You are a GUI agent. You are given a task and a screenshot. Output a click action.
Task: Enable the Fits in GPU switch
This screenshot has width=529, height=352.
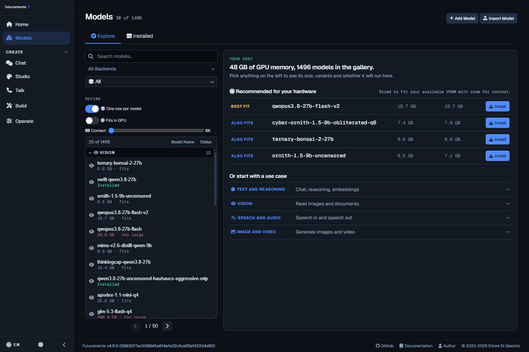pyautogui.click(x=92, y=121)
